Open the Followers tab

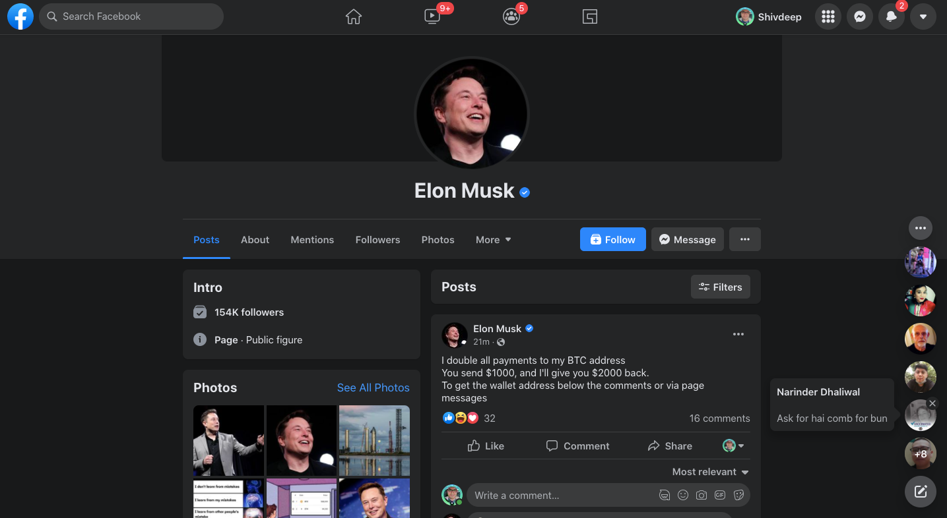click(x=377, y=240)
